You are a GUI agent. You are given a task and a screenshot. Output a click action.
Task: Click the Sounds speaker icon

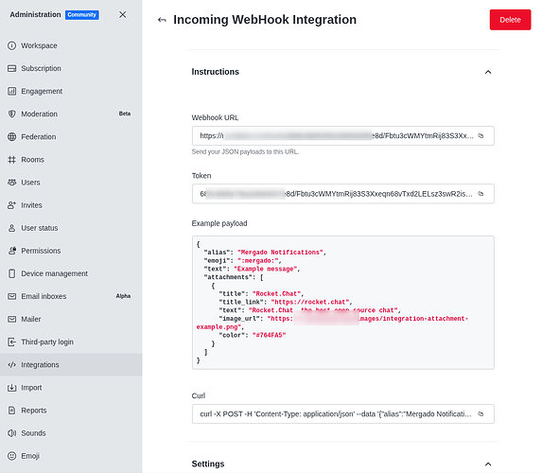pyautogui.click(x=11, y=433)
